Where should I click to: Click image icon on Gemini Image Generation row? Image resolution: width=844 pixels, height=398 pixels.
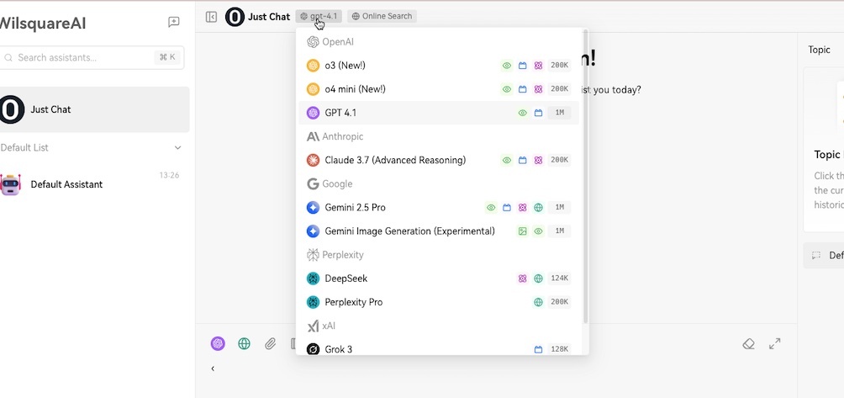coord(522,231)
